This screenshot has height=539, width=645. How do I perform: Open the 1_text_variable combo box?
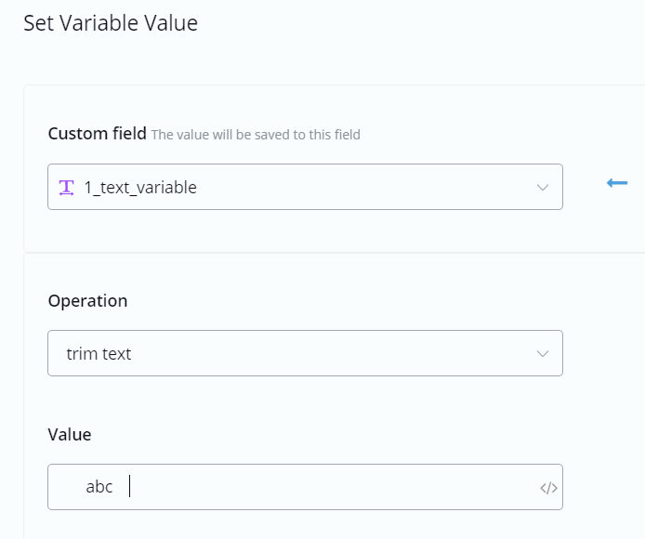pos(305,187)
